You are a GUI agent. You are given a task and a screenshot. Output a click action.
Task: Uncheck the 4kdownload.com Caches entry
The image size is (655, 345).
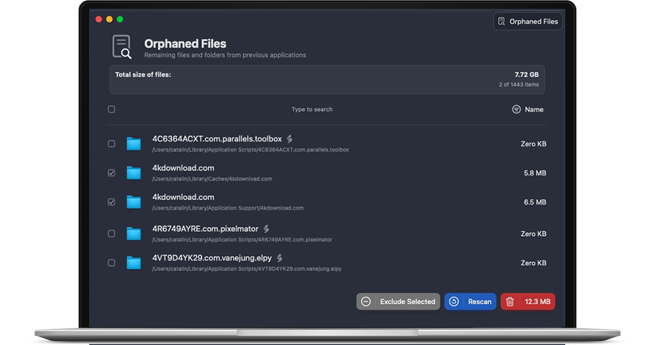coord(111,173)
